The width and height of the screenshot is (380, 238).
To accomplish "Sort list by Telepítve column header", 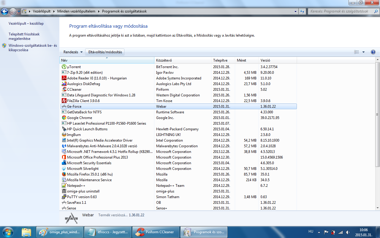I will pyautogui.click(x=223, y=60).
